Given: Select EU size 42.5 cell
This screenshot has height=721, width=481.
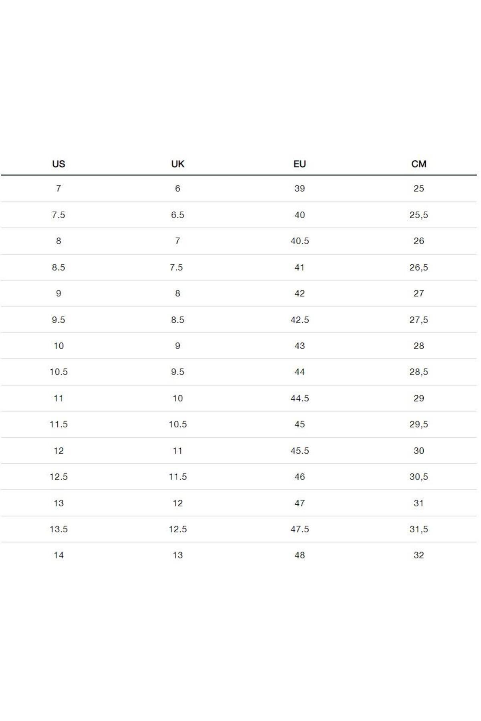Looking at the screenshot, I should (x=299, y=320).
